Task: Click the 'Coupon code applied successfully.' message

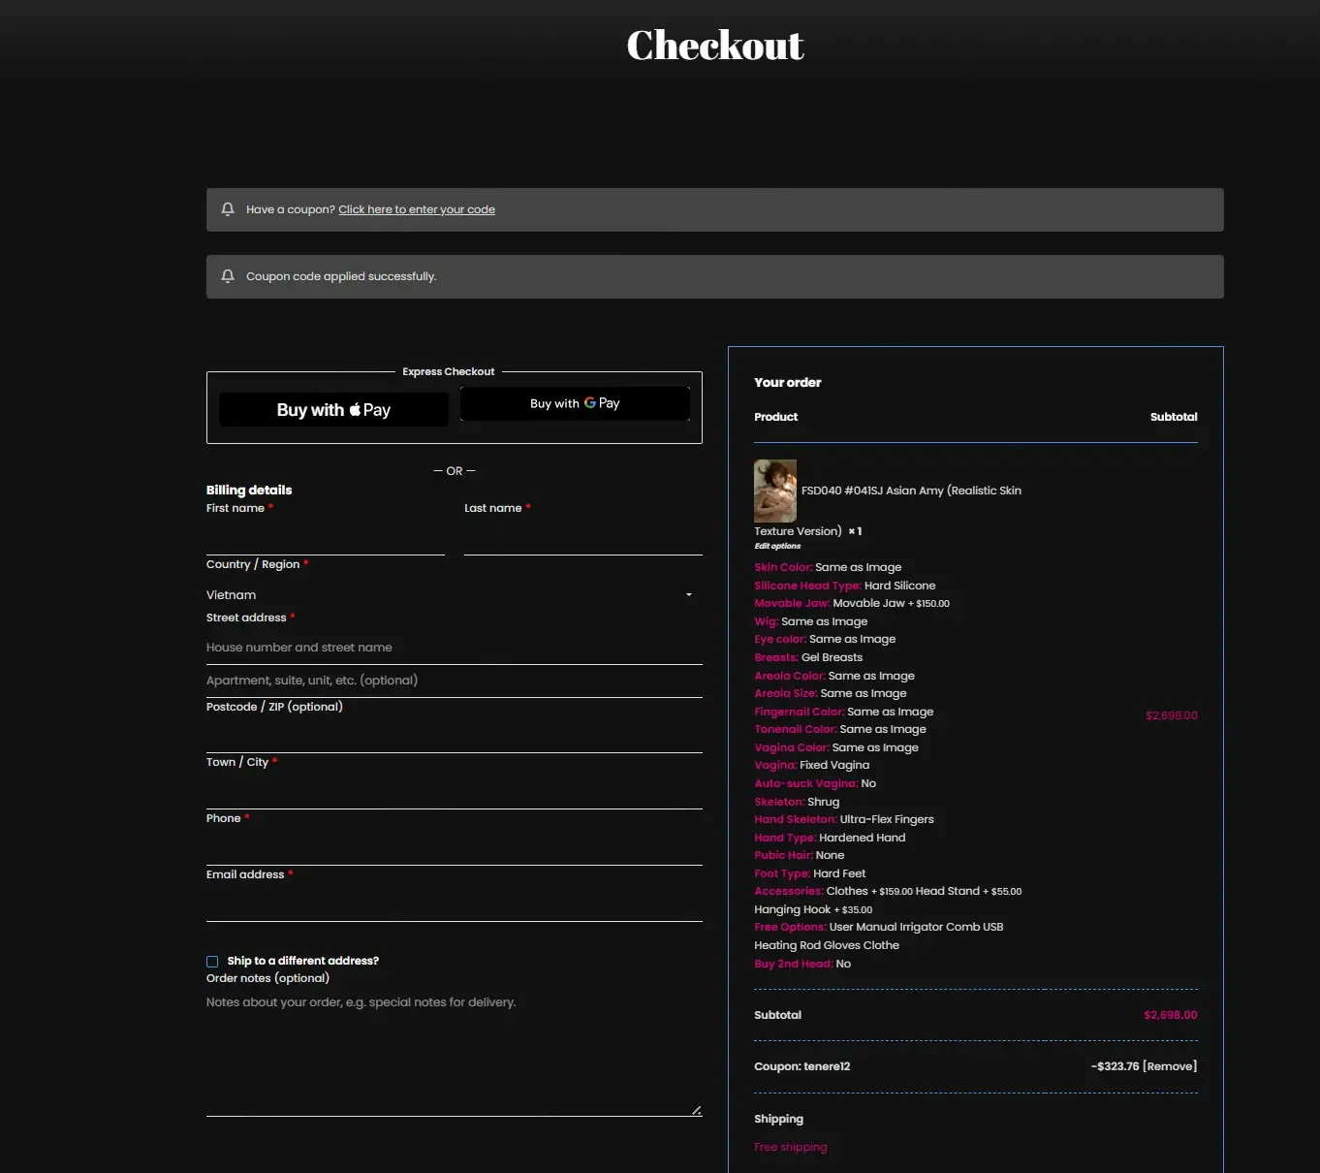Action: tap(341, 276)
